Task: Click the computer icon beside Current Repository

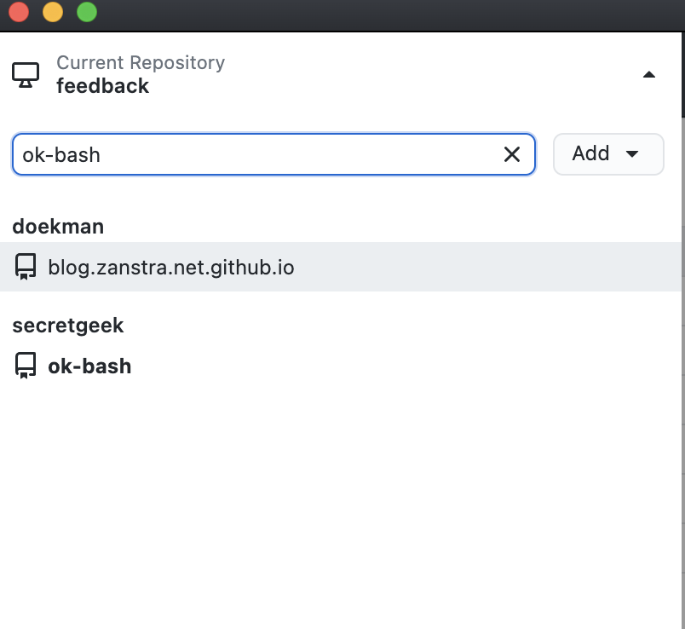Action: [x=26, y=74]
